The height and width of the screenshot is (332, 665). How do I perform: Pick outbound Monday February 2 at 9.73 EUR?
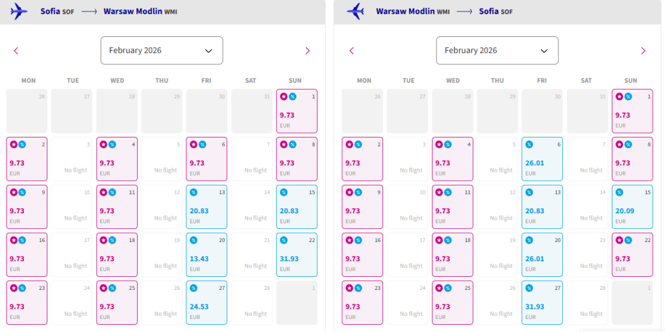pos(27,158)
